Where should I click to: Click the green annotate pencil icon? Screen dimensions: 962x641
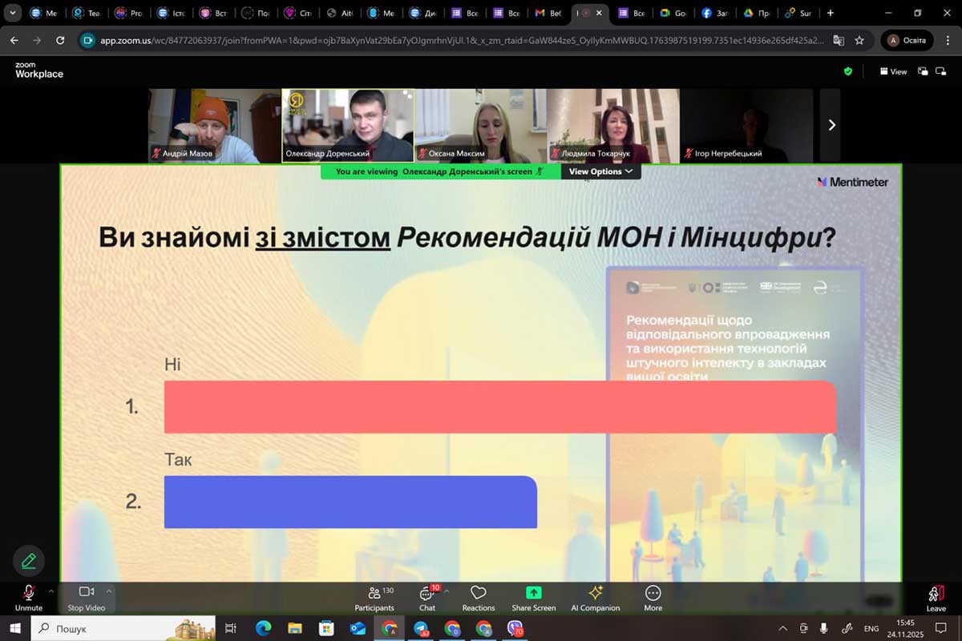coord(29,561)
